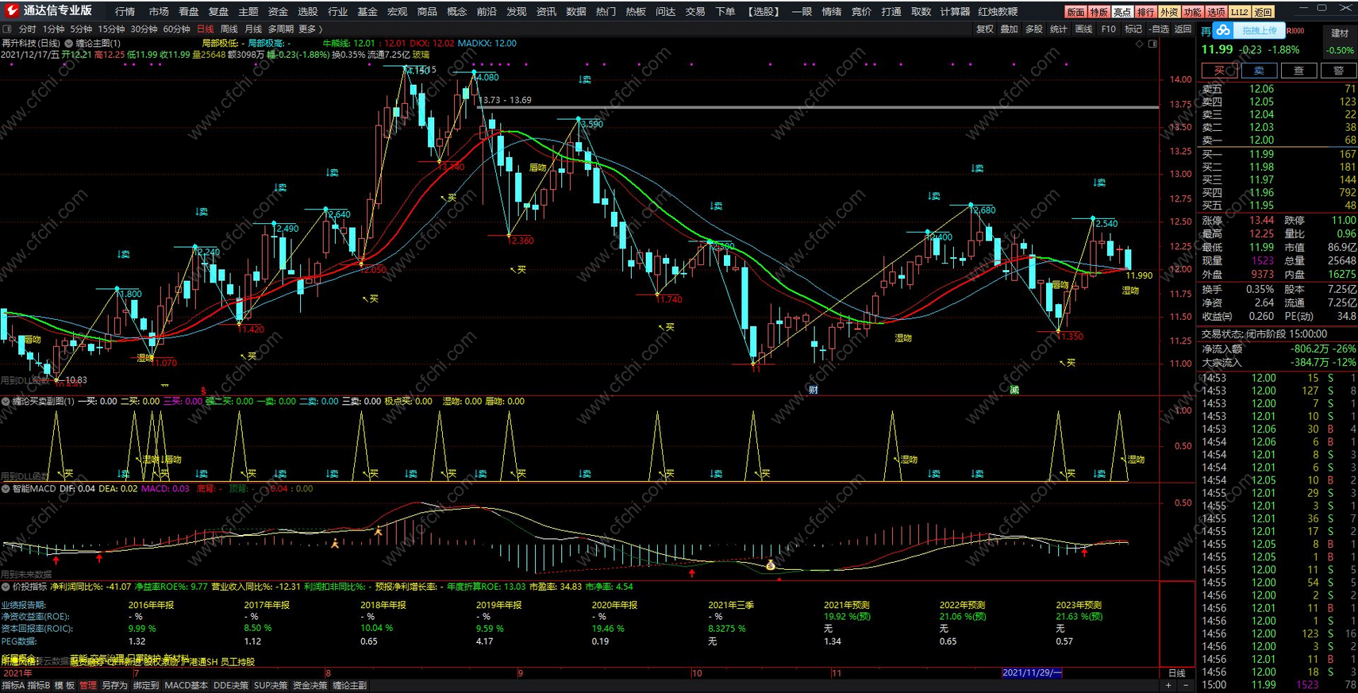Click the red 买 buy button
1358x693 pixels.
tap(1219, 71)
